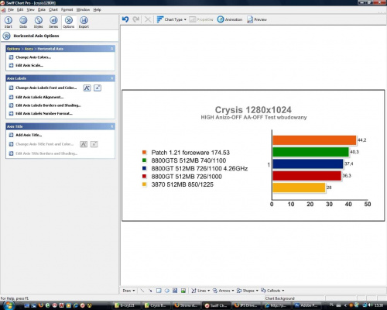The image size is (387, 310).
Task: Click Options in the breadcrumb
Action: click(13, 49)
